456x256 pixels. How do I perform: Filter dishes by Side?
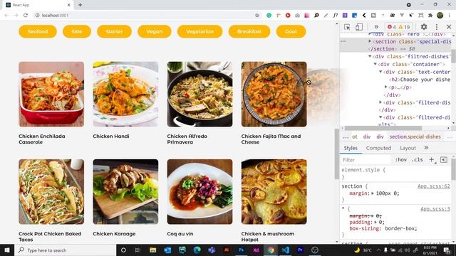(77, 31)
